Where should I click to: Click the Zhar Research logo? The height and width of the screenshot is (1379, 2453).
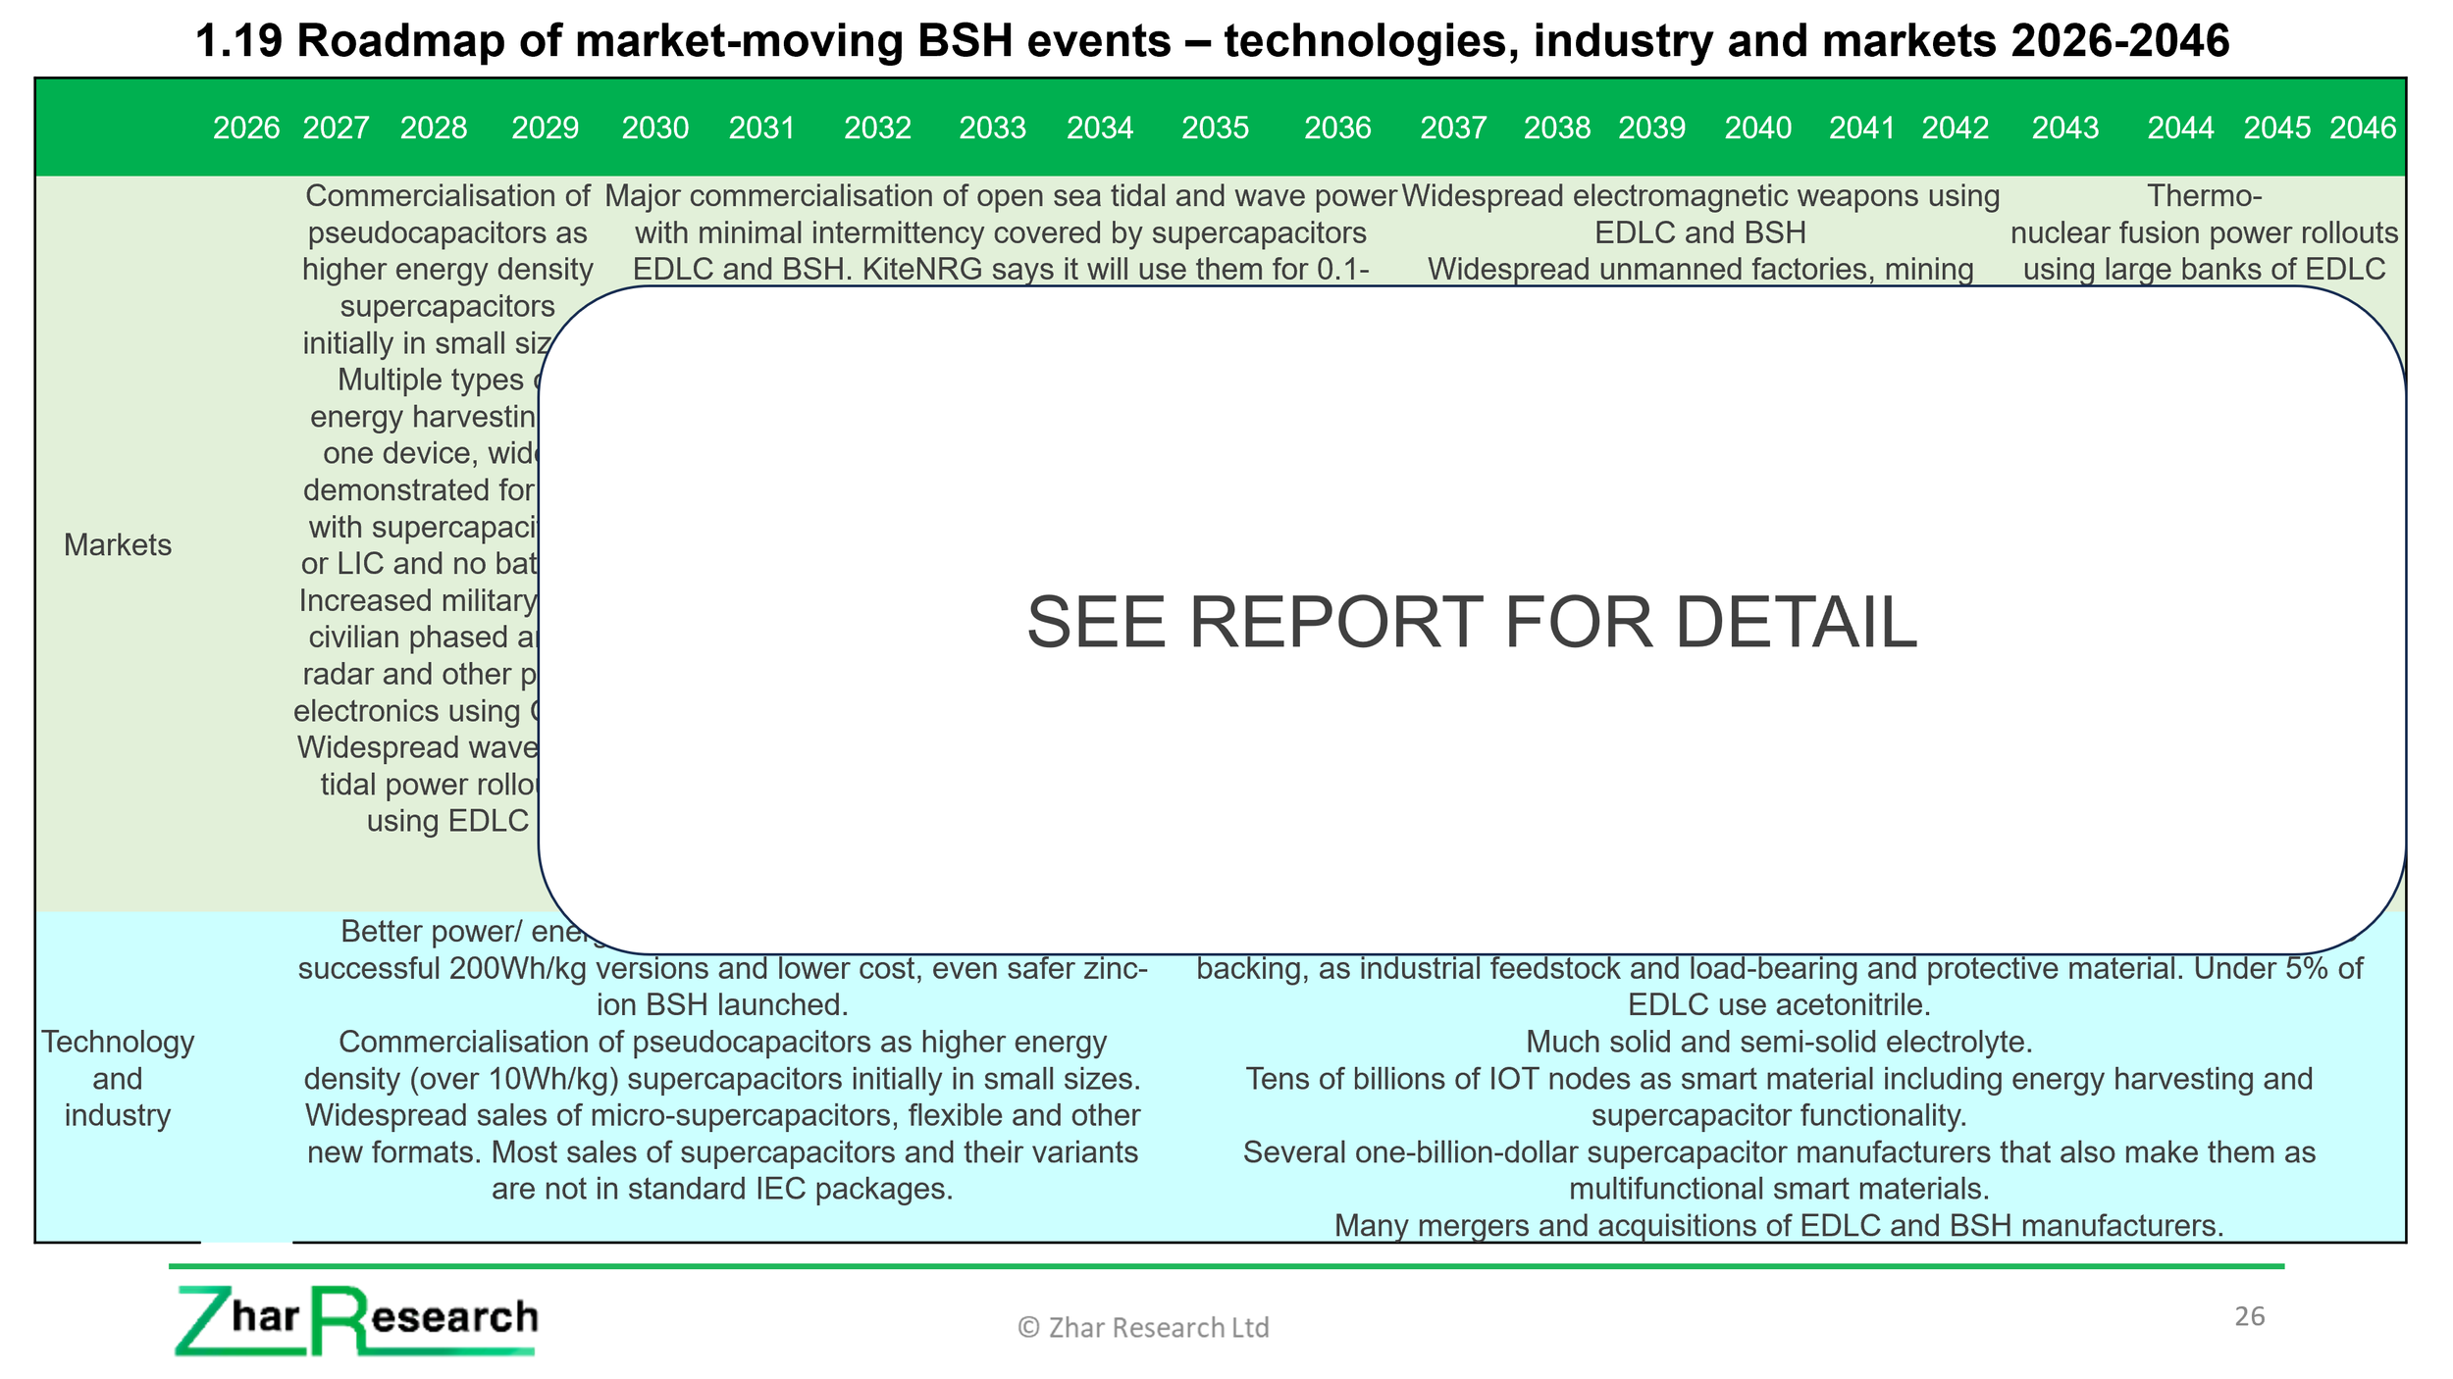click(356, 1320)
